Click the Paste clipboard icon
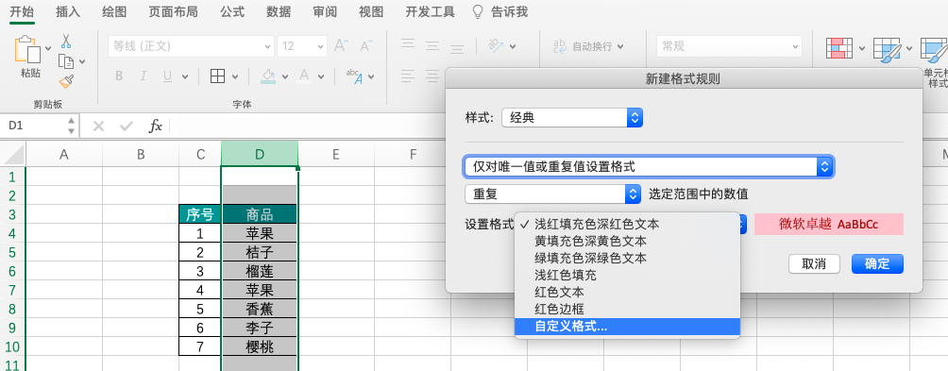Viewport: 948px width, 371px height. pos(28,49)
